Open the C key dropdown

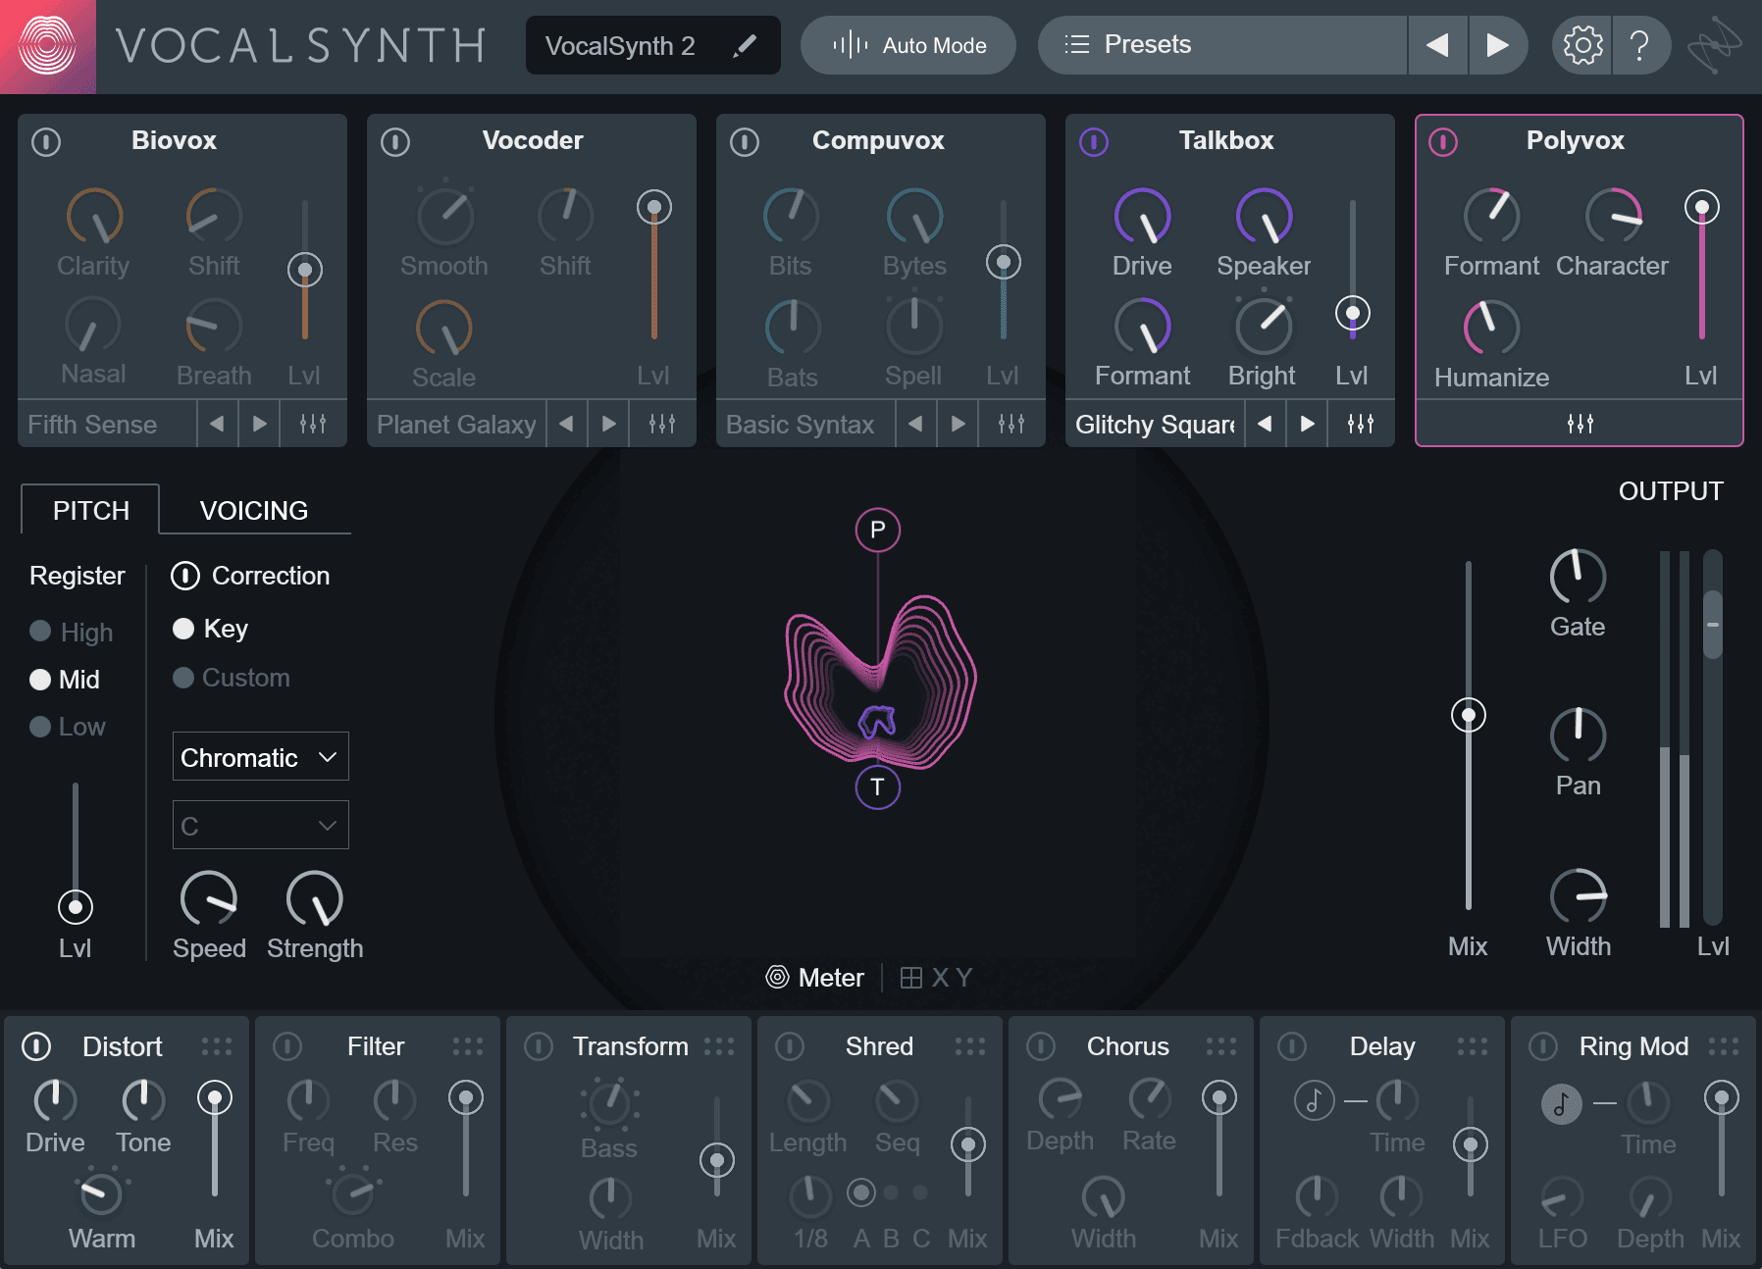(x=261, y=826)
